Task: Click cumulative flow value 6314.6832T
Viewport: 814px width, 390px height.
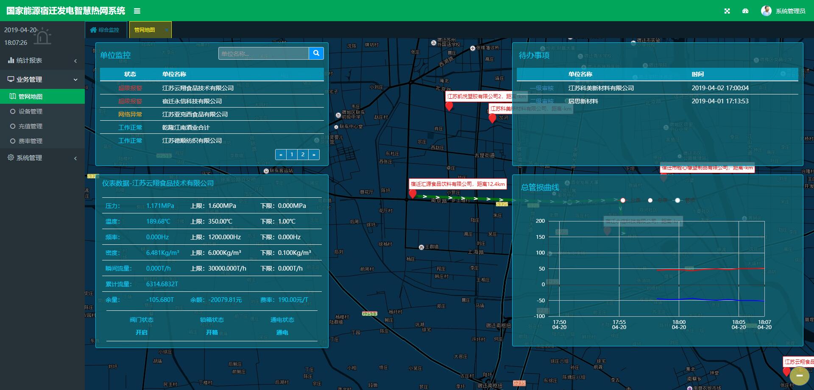Action: click(162, 284)
